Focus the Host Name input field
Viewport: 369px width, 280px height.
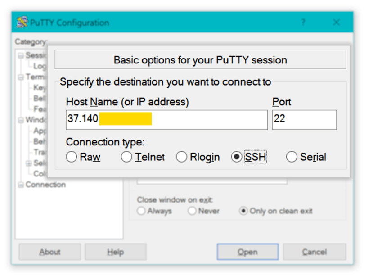(x=166, y=120)
